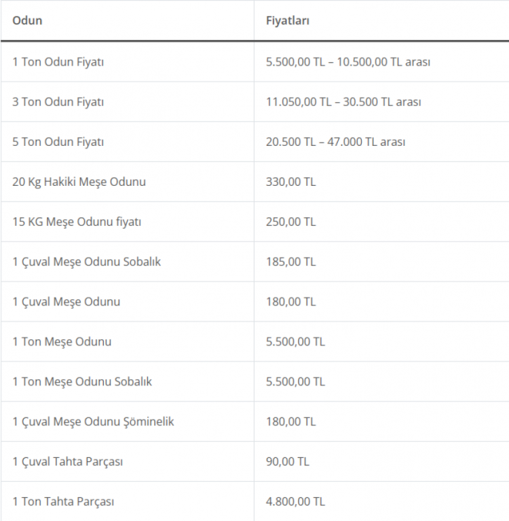The height and width of the screenshot is (521, 509).
Task: Click the 'Fiyatları' column header
Action: coord(288,20)
